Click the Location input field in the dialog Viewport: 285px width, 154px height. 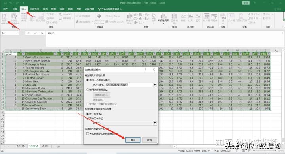point(128,123)
